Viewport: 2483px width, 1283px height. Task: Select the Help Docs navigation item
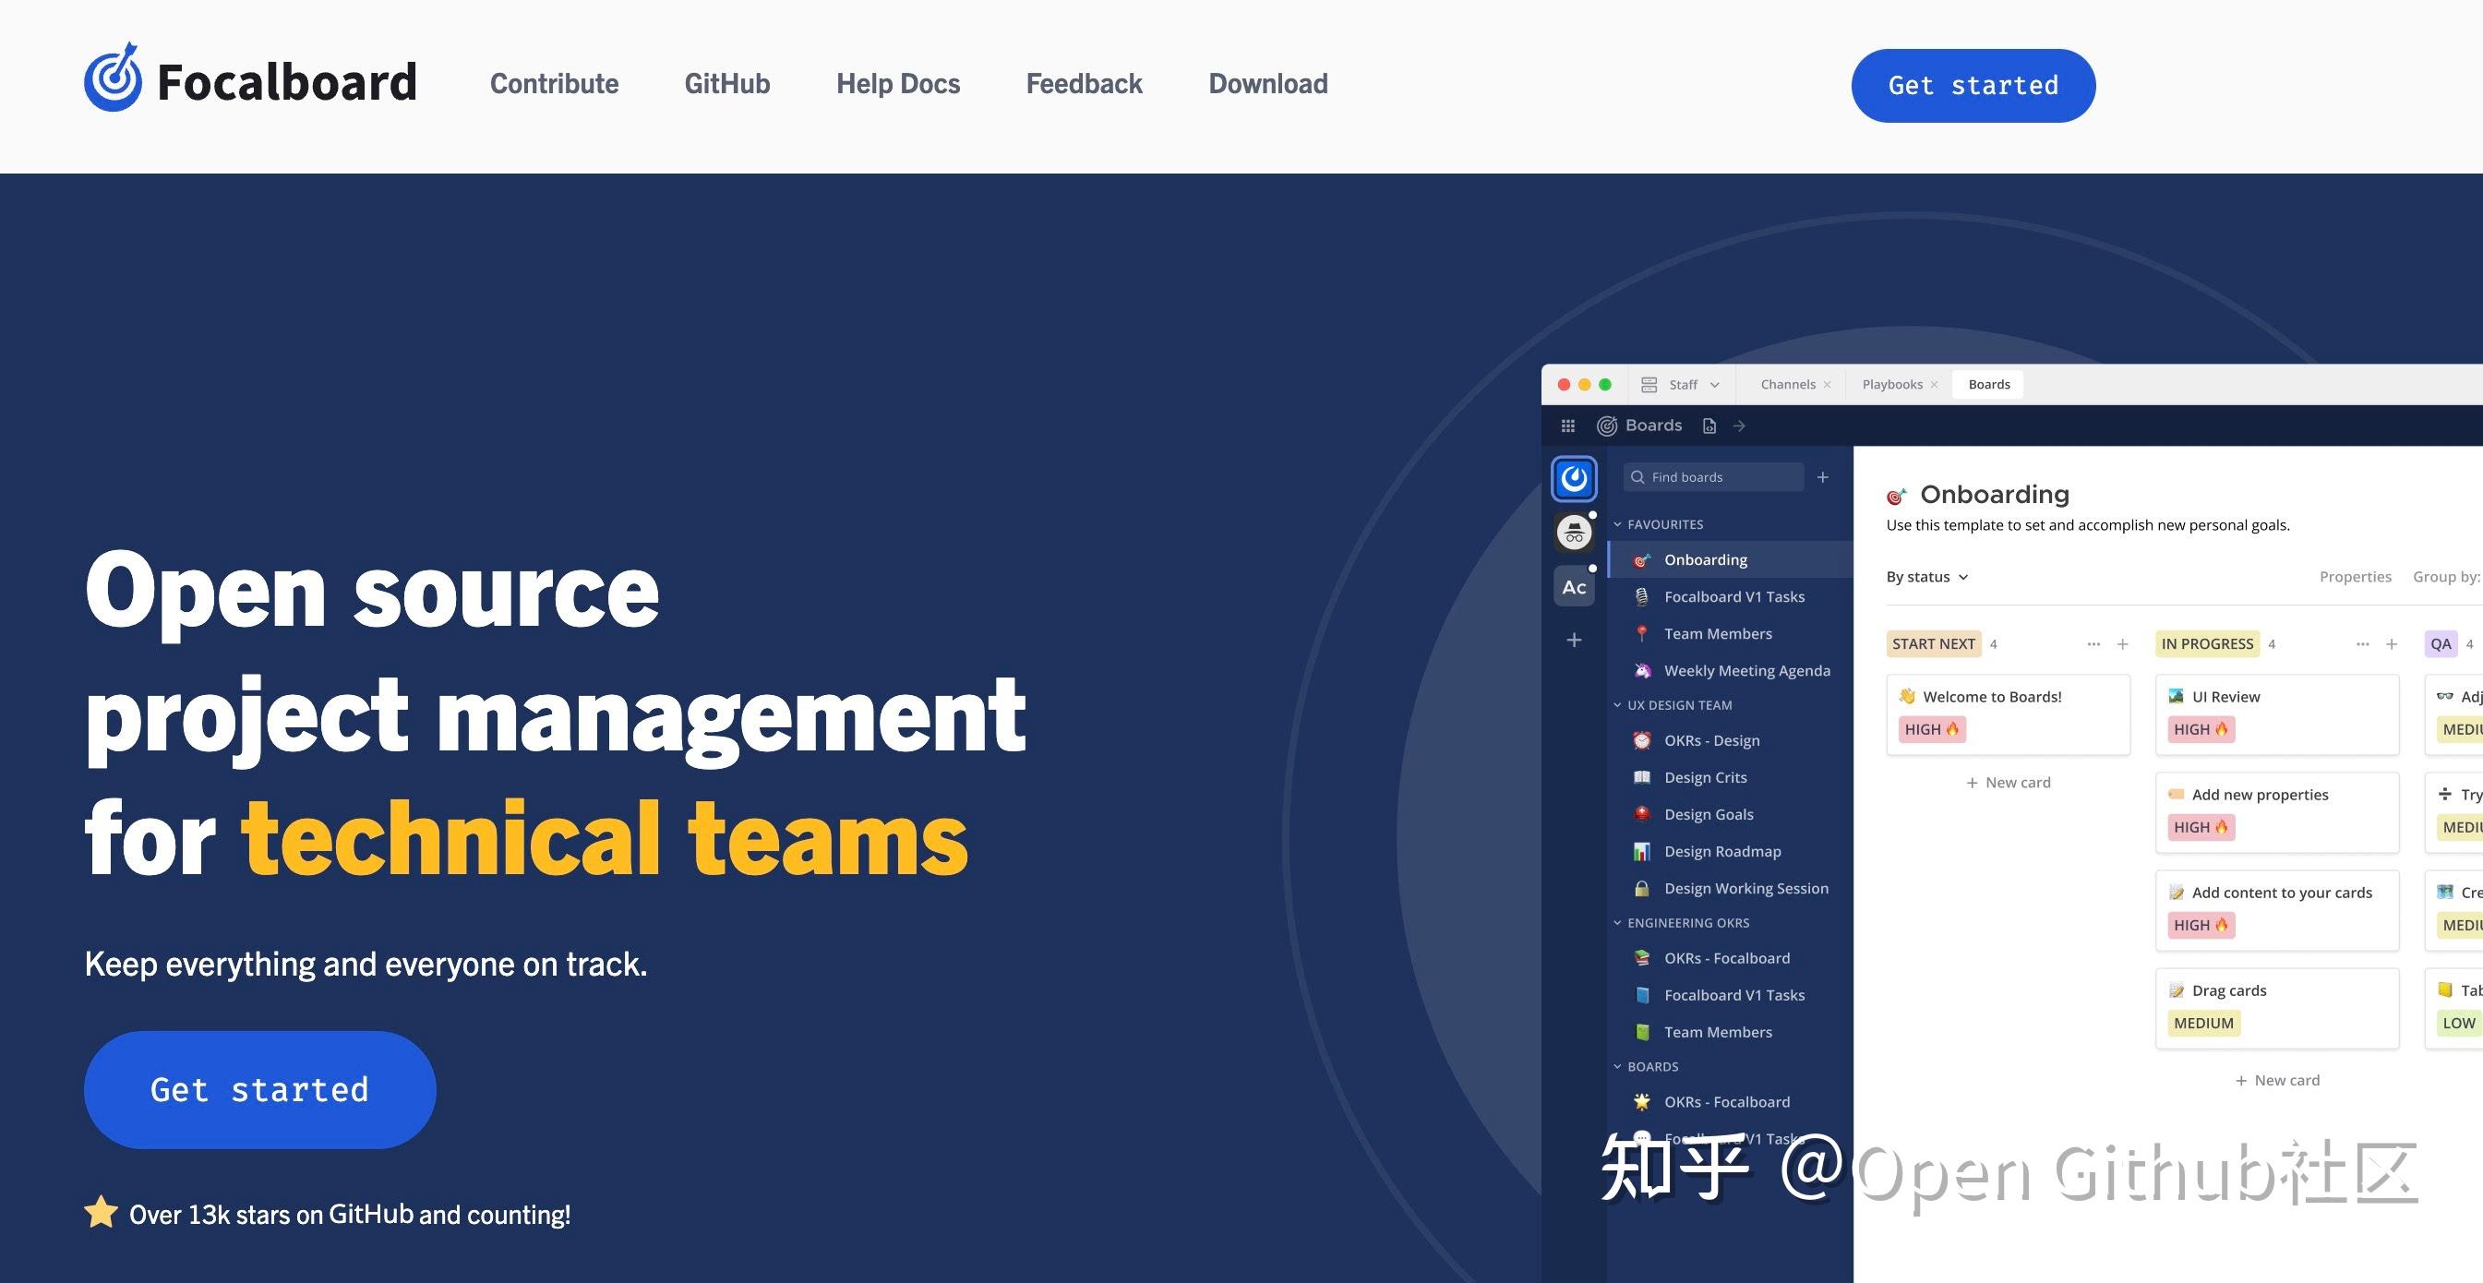(x=896, y=82)
